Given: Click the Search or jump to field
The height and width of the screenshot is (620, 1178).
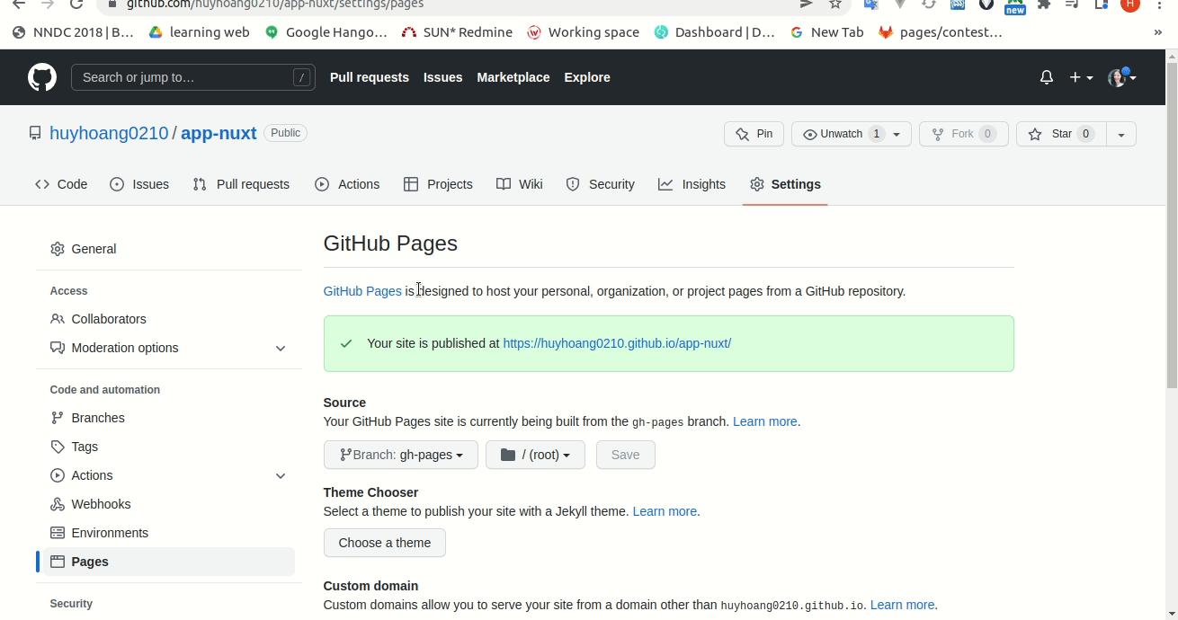Looking at the screenshot, I should pos(180,77).
